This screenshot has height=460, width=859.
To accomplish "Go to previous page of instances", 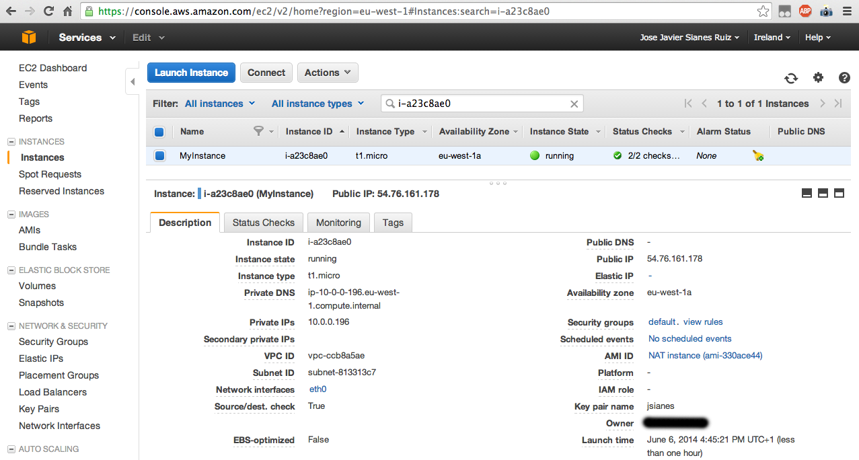I will [704, 104].
